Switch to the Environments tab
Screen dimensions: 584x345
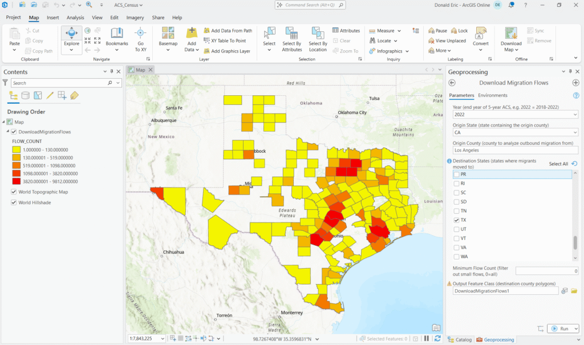tap(492, 95)
